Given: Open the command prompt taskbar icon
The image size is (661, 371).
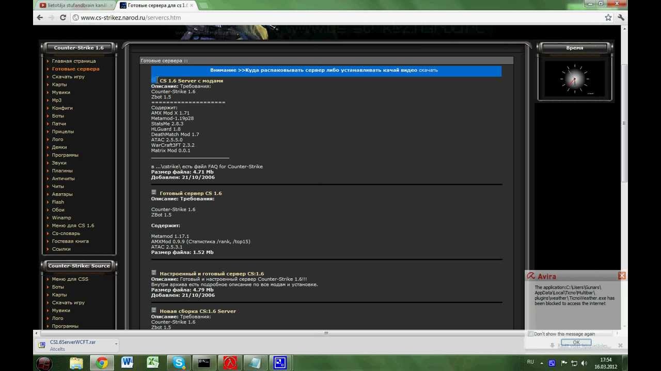Looking at the screenshot, I should (x=204, y=363).
